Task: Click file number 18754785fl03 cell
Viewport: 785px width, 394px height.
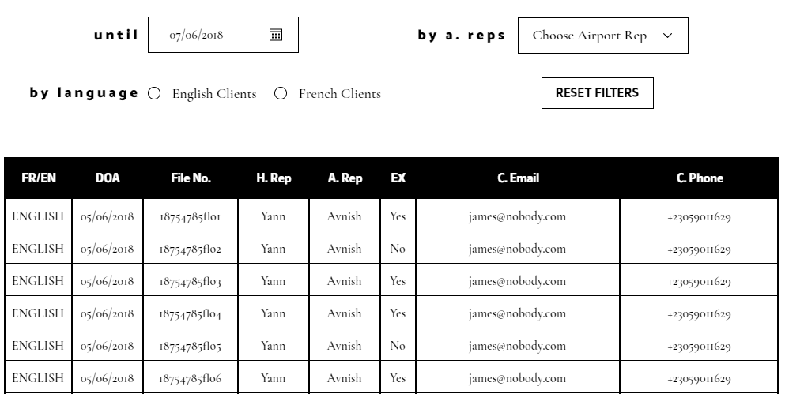Action: pos(191,281)
